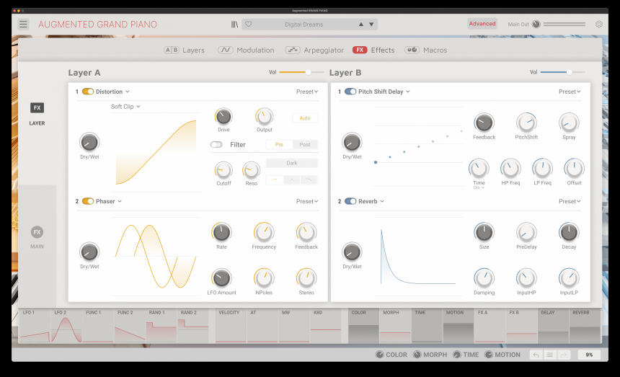Adjust the Layer A Vol slider
This screenshot has height=377, width=620.
coord(301,72)
